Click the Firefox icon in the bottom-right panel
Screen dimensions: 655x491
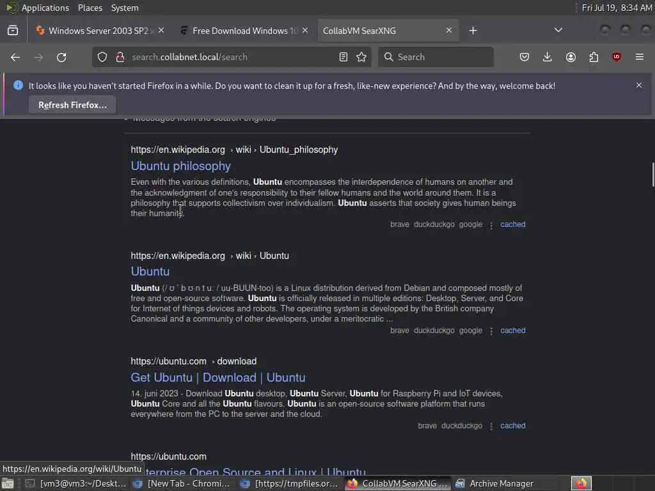click(x=581, y=483)
